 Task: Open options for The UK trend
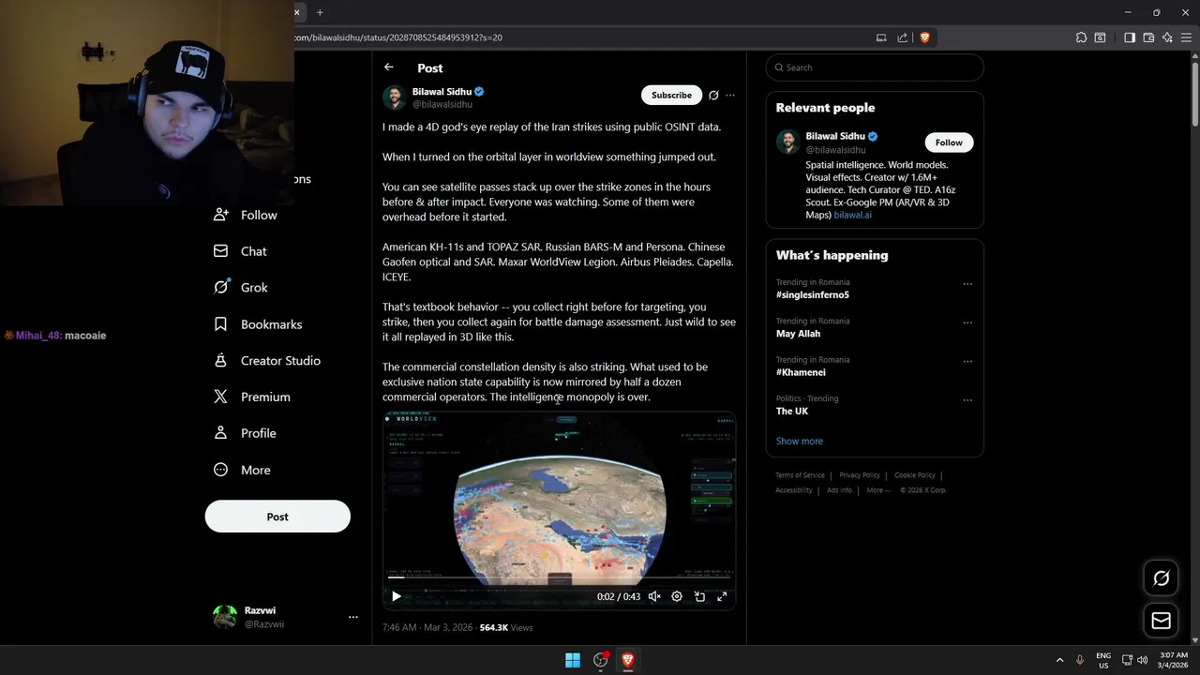tap(967, 400)
